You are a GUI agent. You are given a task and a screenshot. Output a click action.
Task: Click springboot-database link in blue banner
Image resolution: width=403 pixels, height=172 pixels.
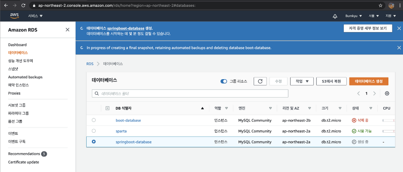pyautogui.click(x=126, y=29)
